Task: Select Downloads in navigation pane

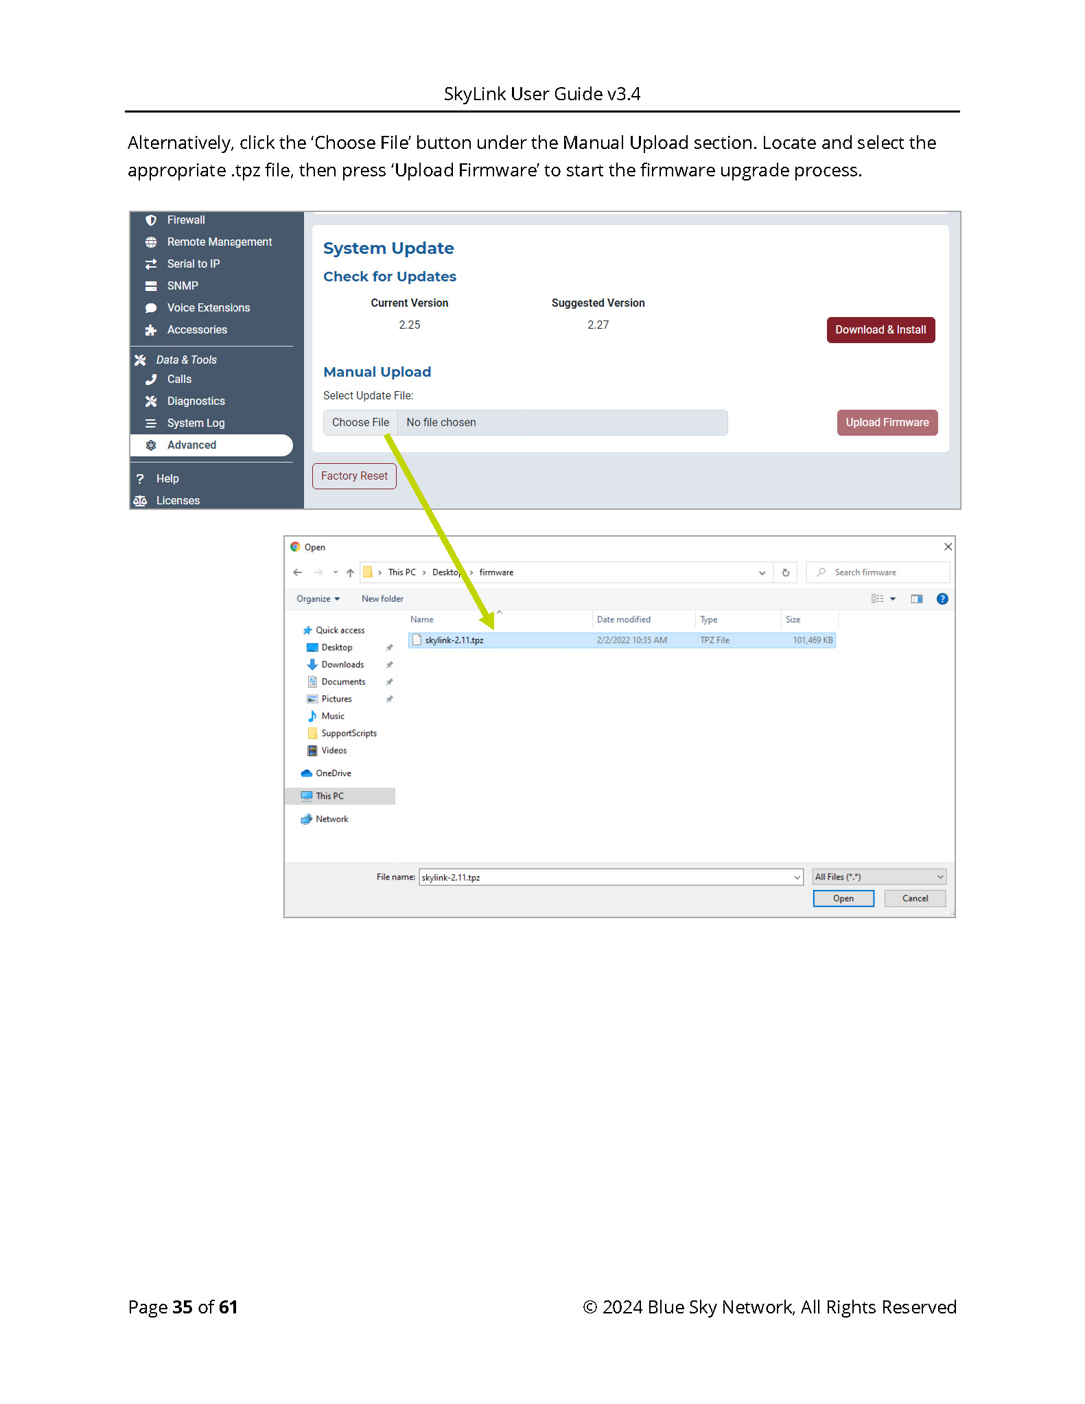Action: click(x=342, y=665)
